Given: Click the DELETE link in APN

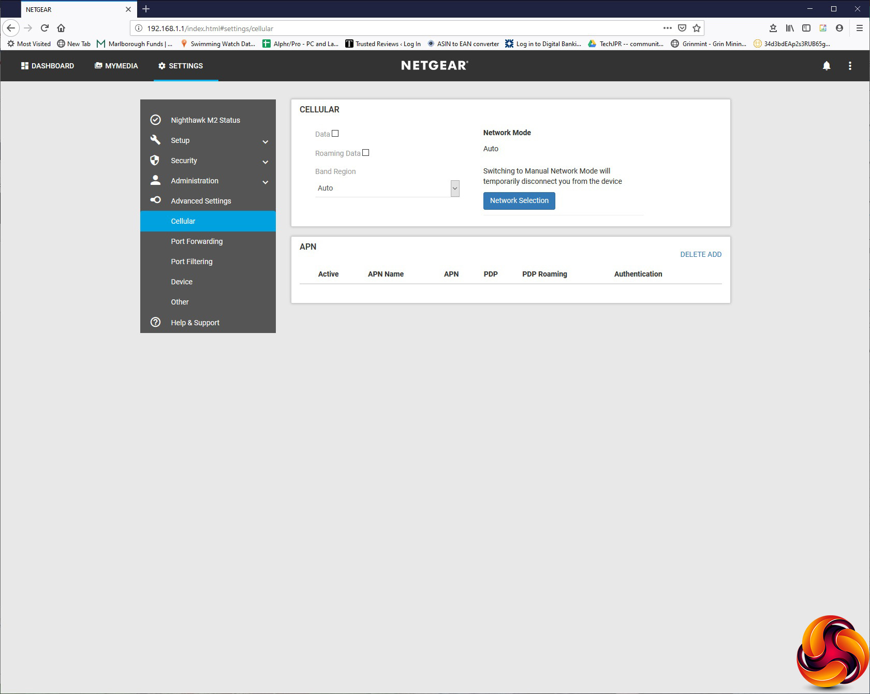Looking at the screenshot, I should (x=692, y=254).
